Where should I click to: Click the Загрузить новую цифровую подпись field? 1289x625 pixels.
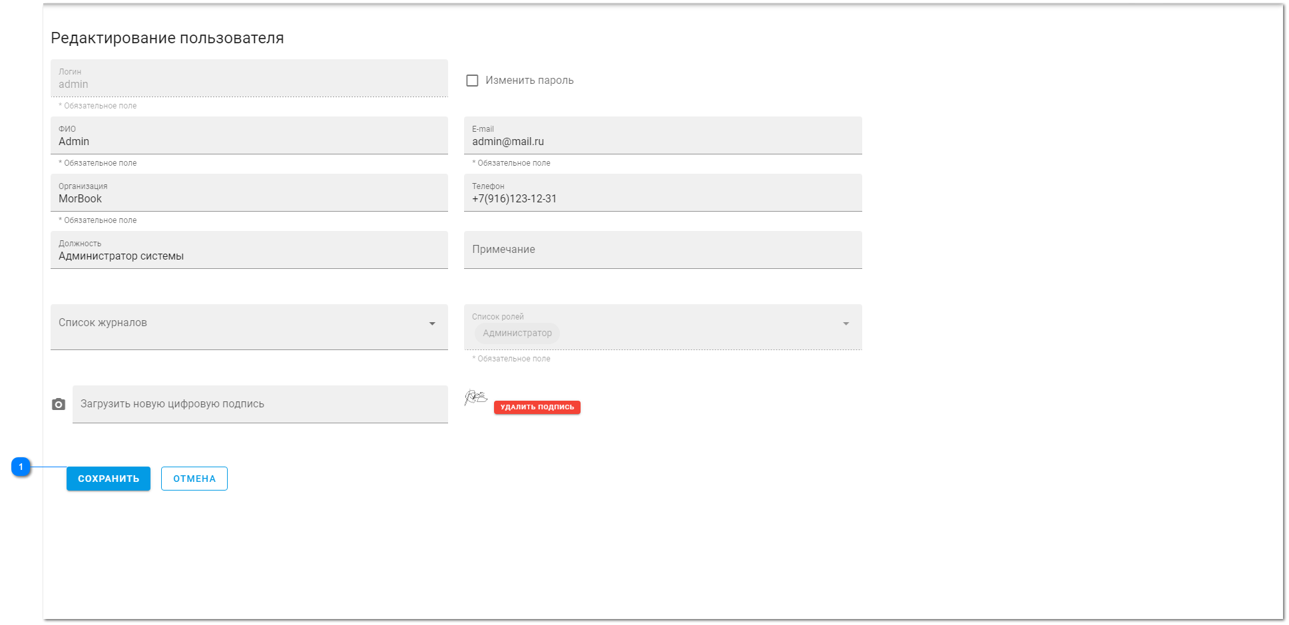pos(260,404)
